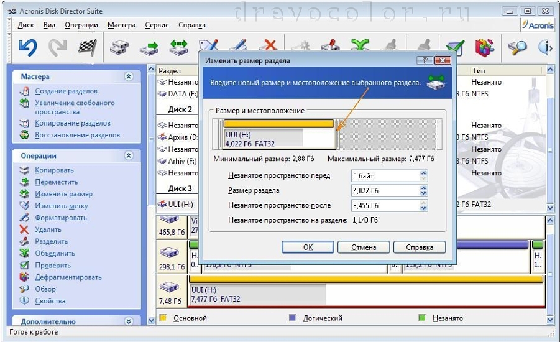Click the Resize double-arrow toolbar icon

click(178, 48)
